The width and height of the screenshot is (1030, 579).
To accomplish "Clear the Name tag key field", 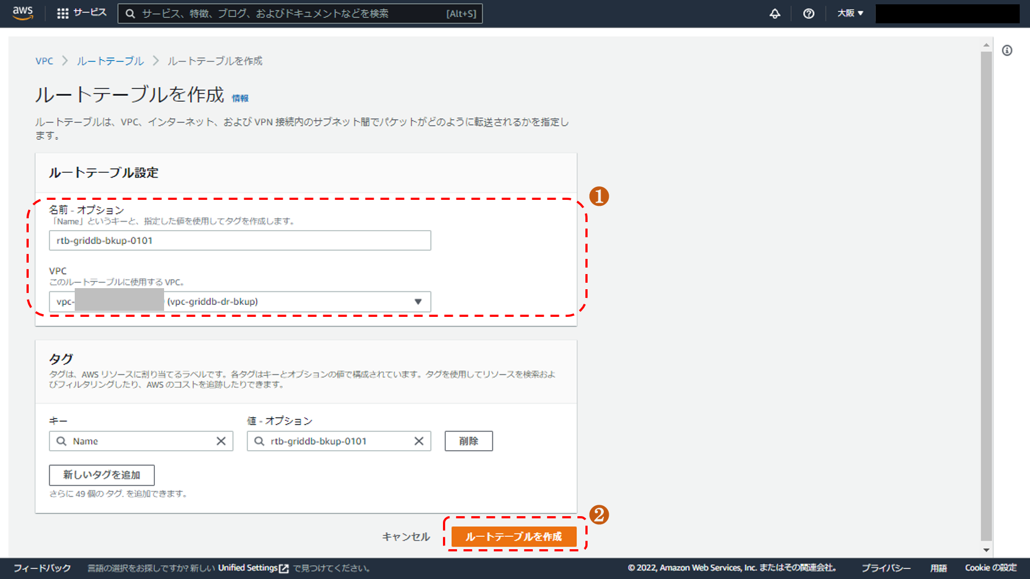I will pos(221,441).
